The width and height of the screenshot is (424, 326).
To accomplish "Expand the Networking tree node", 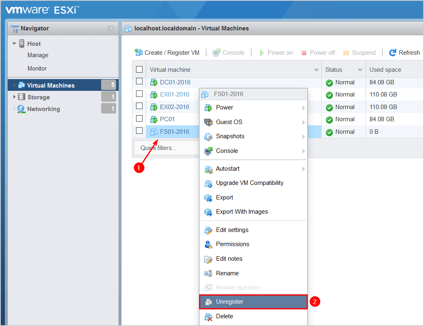I will point(14,109).
